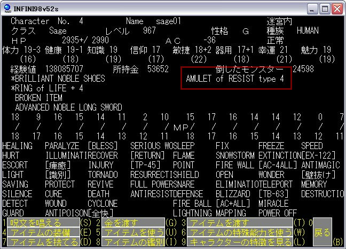
Task: Select ADVANCED NOBLE LONG SWORD item
Action: 69,107
